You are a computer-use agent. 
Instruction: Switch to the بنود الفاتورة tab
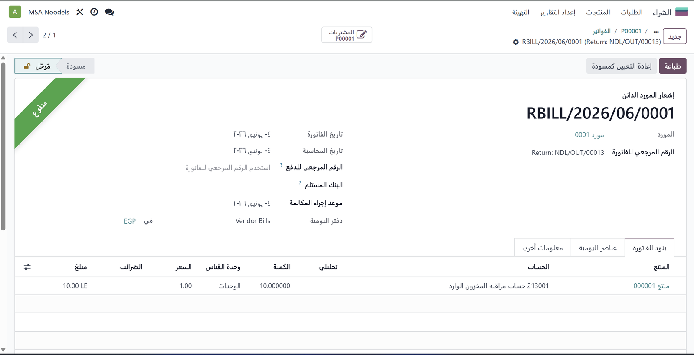tap(649, 248)
